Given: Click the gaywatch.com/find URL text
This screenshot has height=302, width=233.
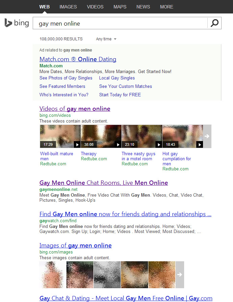Looking at the screenshot, I should pyautogui.click(x=58, y=221).
